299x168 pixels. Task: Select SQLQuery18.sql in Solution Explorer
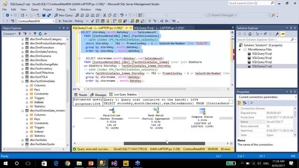click(262, 58)
